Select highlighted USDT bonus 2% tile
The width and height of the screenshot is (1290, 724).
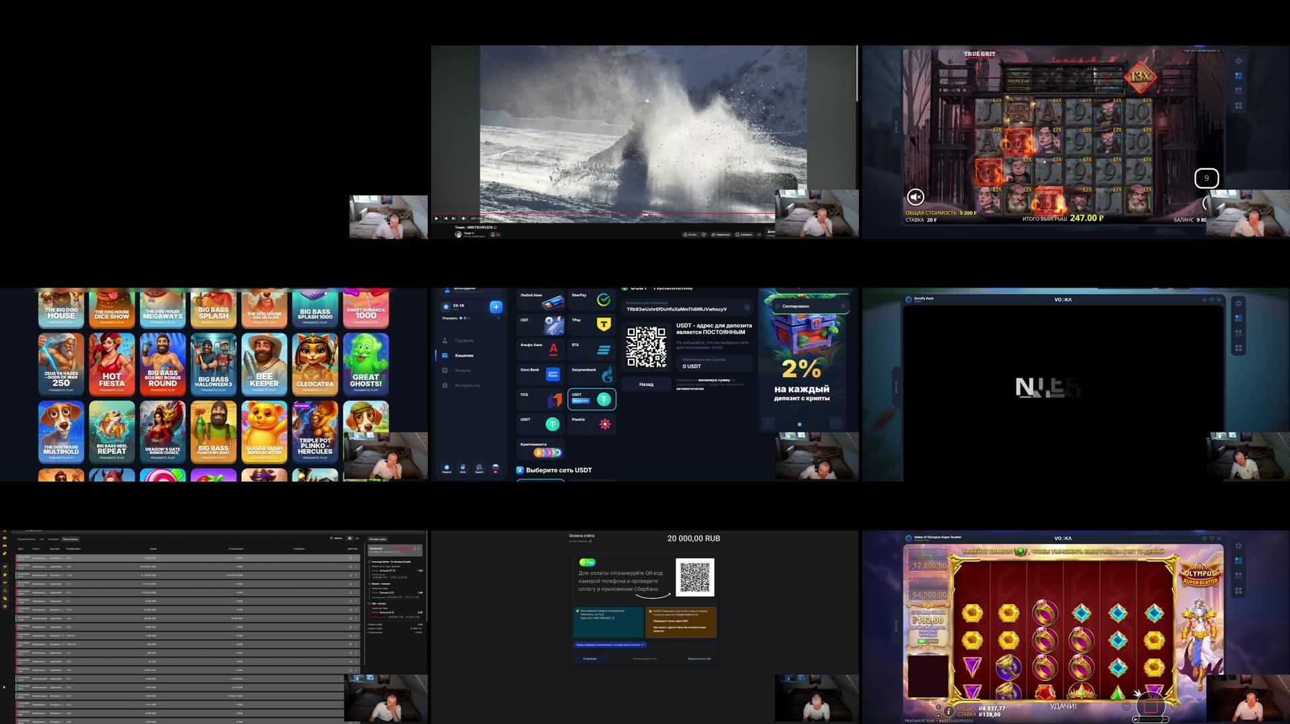[592, 399]
